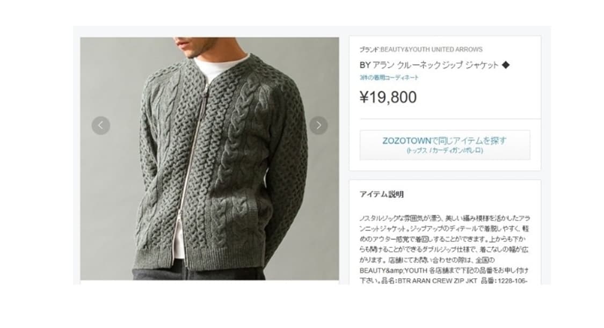The height and width of the screenshot is (328, 604).
Task: Open the BEAUTY&YOUTH UNITED ARROWS brand link
Action: tap(432, 49)
